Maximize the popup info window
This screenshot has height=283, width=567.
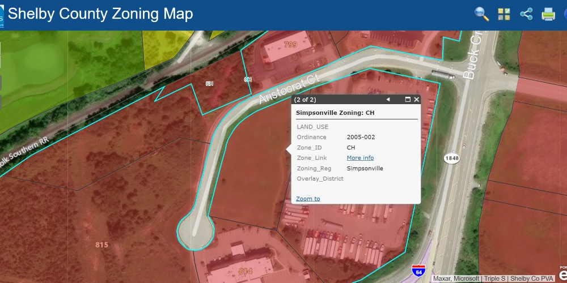point(408,100)
